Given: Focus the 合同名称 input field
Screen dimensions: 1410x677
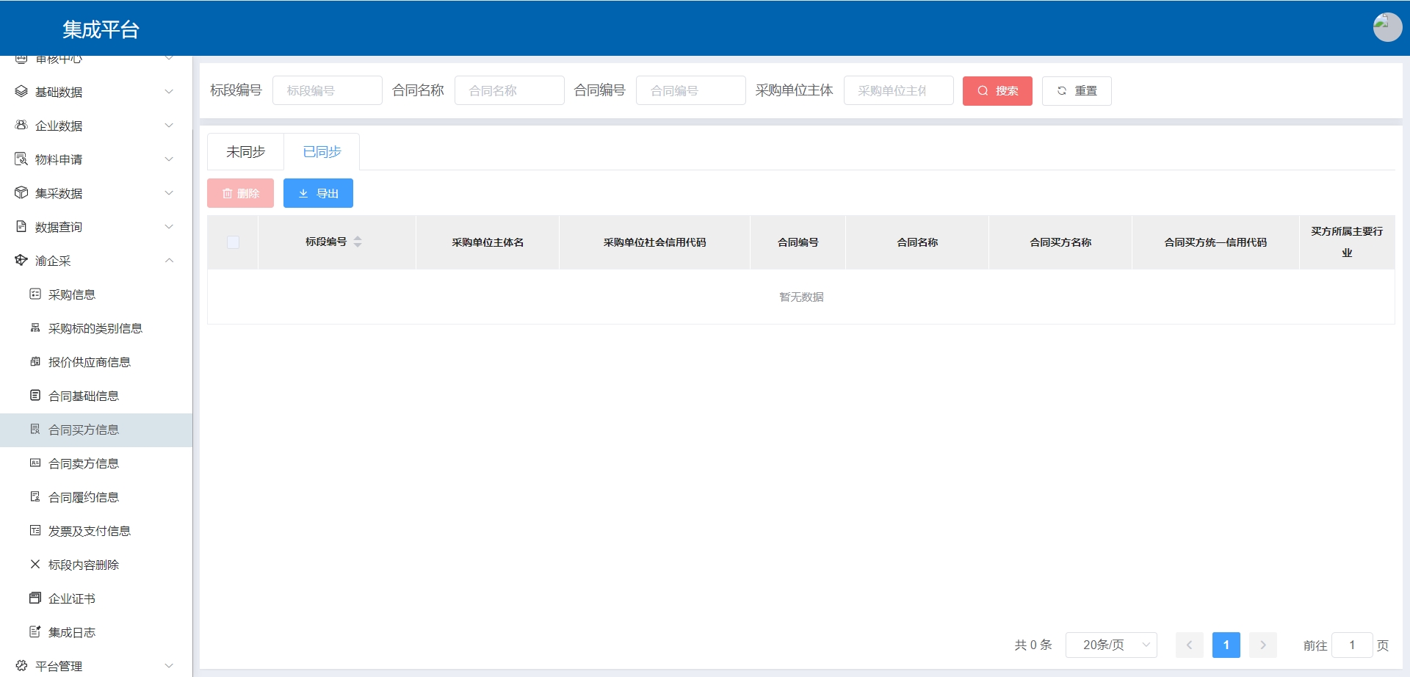Looking at the screenshot, I should (509, 91).
